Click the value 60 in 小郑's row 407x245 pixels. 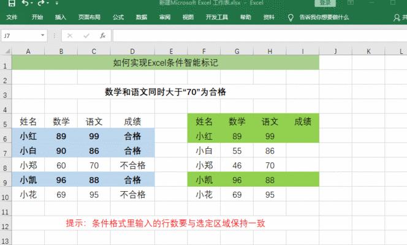tap(61, 165)
